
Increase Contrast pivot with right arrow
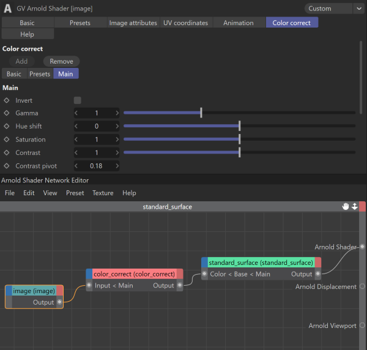click(x=117, y=166)
